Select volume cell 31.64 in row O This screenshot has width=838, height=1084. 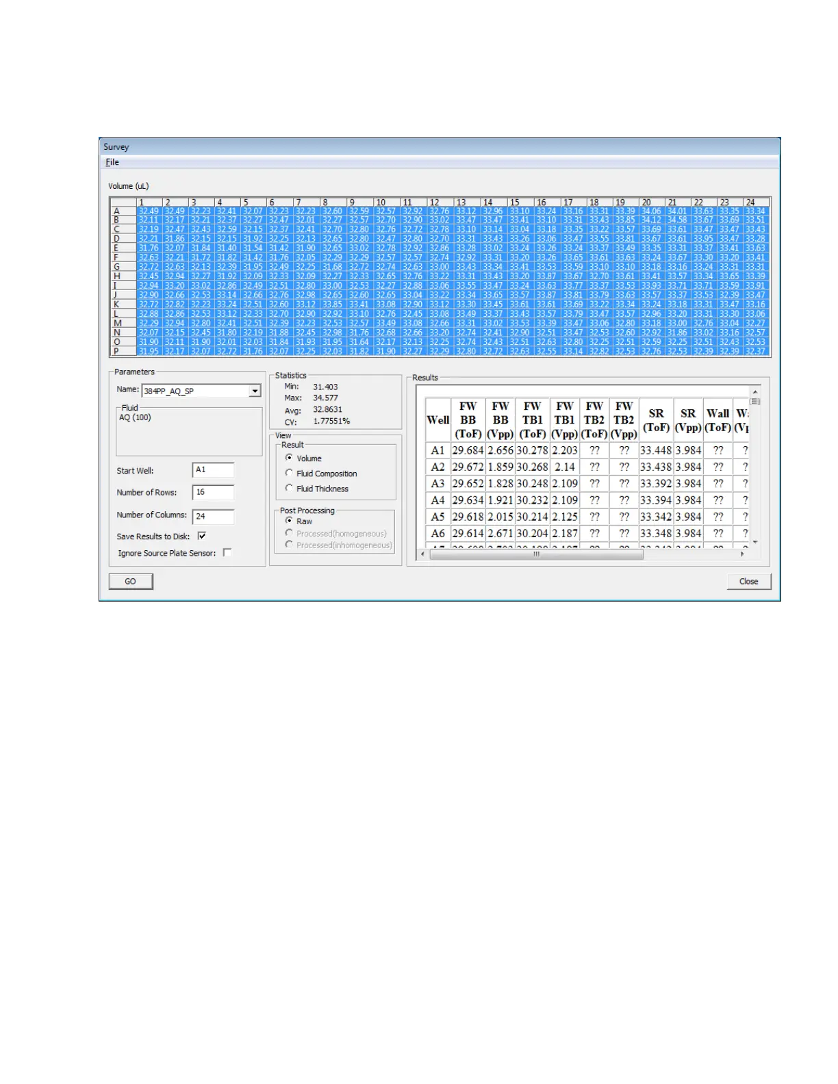pyautogui.click(x=359, y=341)
